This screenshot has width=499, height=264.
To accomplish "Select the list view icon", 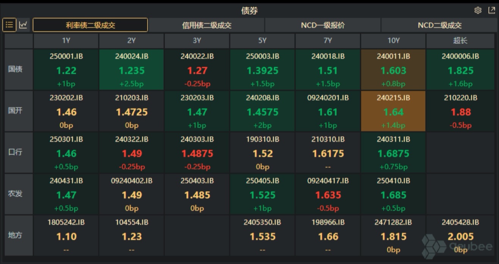I will tap(9, 25).
